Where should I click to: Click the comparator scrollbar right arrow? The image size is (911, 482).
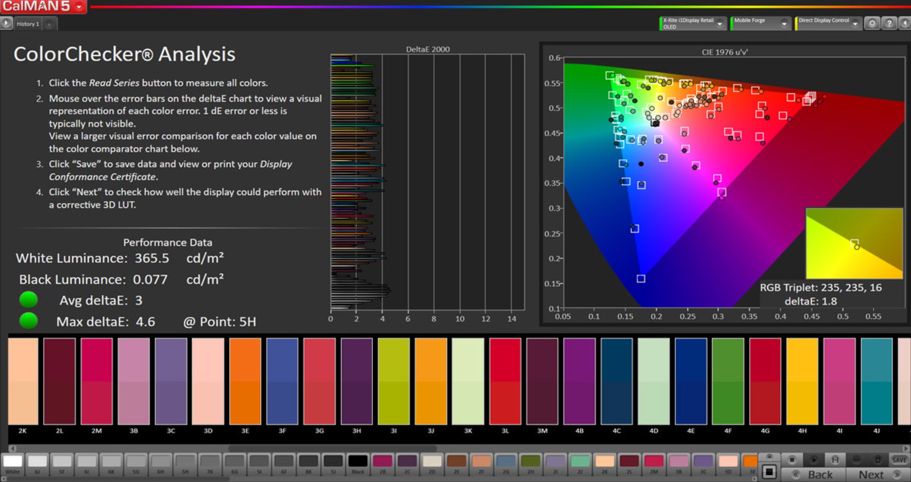pyautogui.click(x=906, y=448)
